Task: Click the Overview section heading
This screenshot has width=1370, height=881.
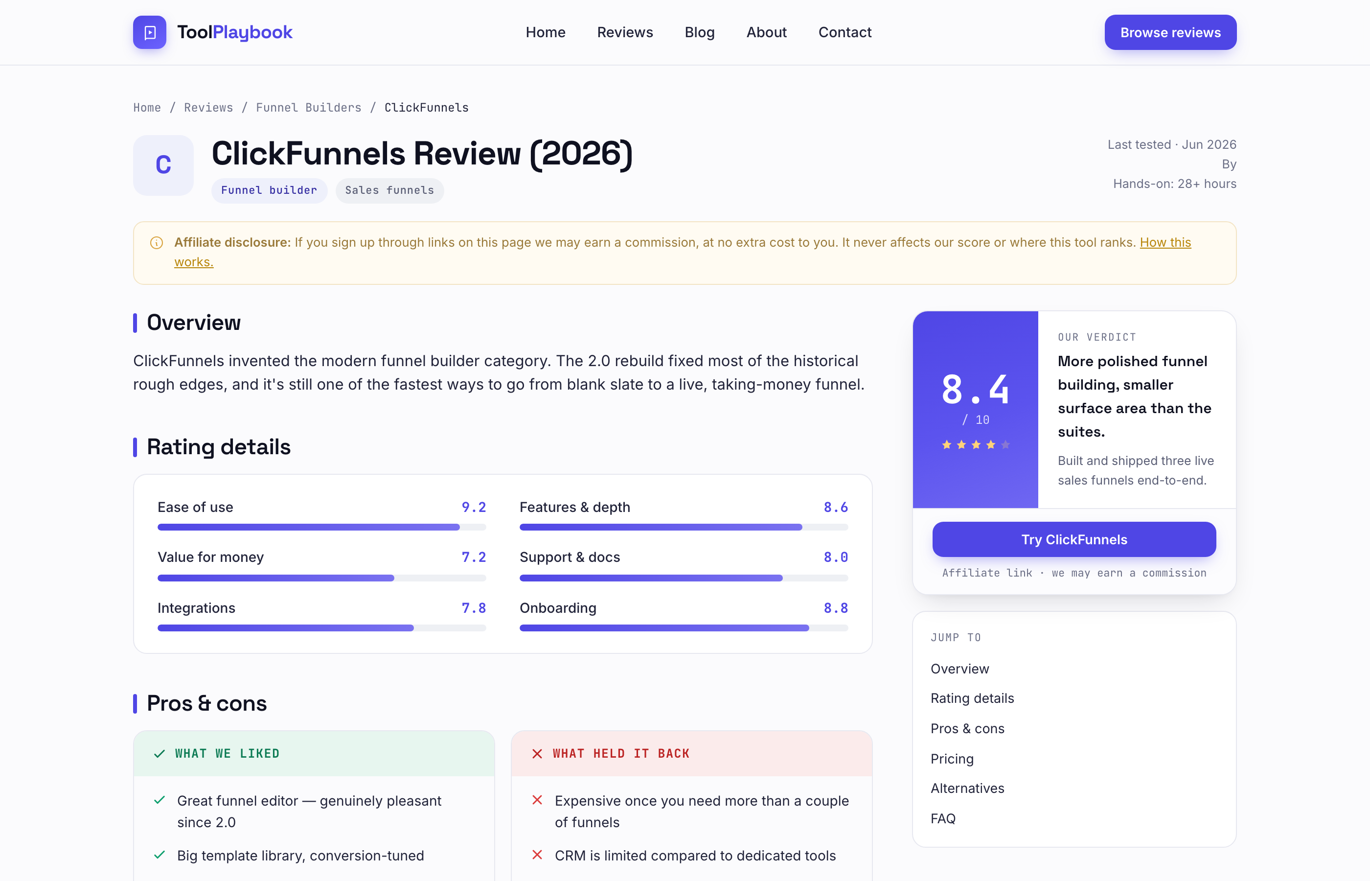Action: (193, 323)
